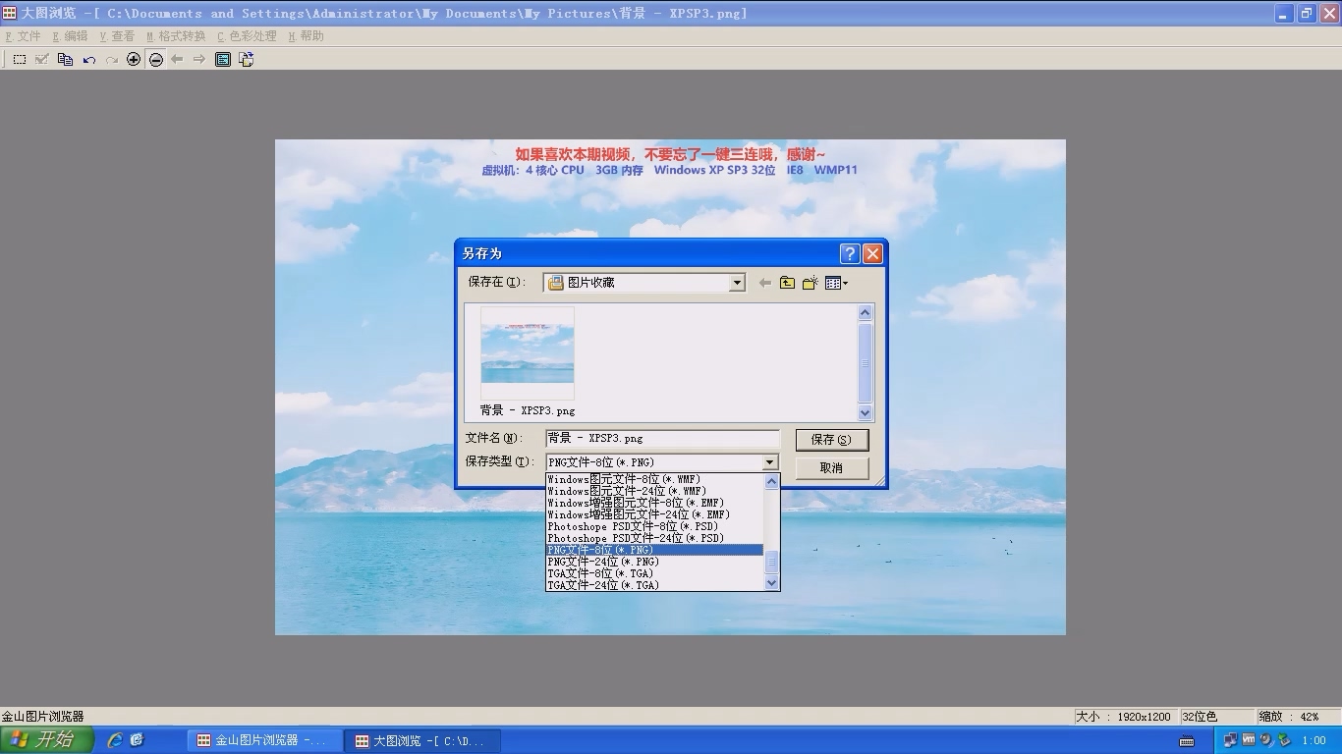Open the 文件 menu
Image resolution: width=1342 pixels, height=754 pixels.
24,36
